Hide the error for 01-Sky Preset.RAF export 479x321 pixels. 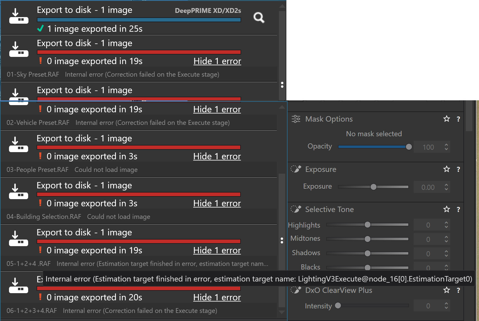coord(217,61)
